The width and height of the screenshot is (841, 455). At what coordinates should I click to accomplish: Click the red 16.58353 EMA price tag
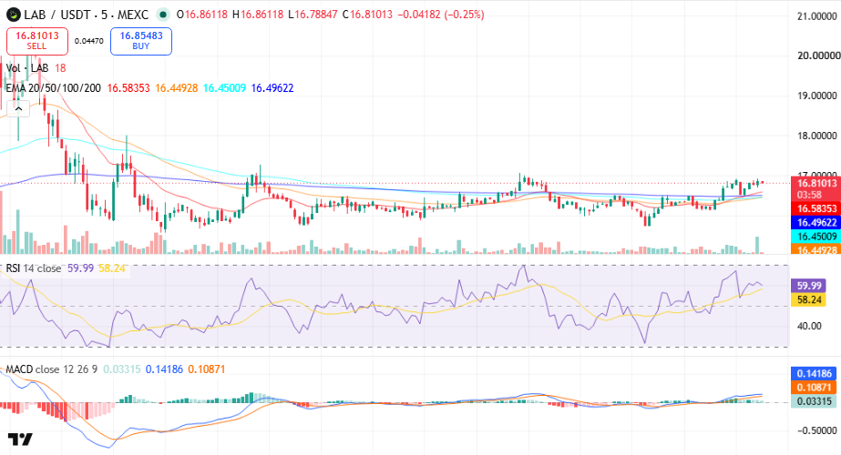[x=815, y=208]
